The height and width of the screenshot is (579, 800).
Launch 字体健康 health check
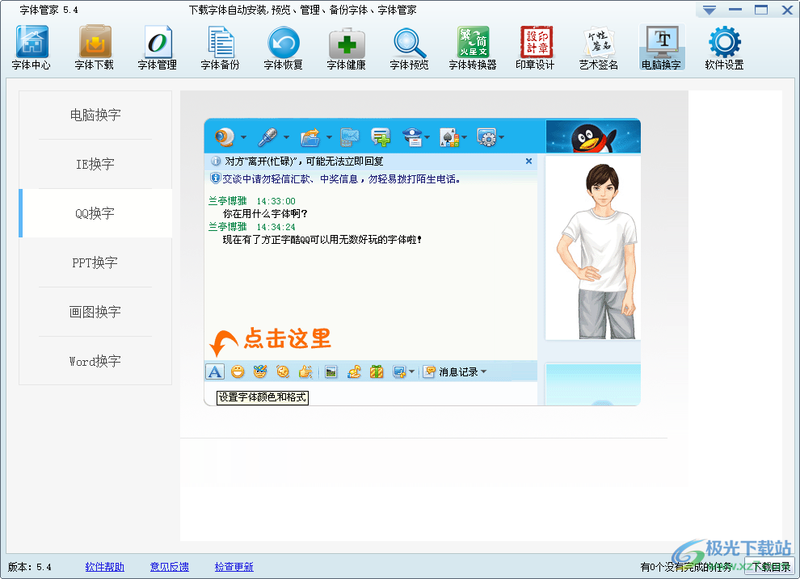click(347, 47)
